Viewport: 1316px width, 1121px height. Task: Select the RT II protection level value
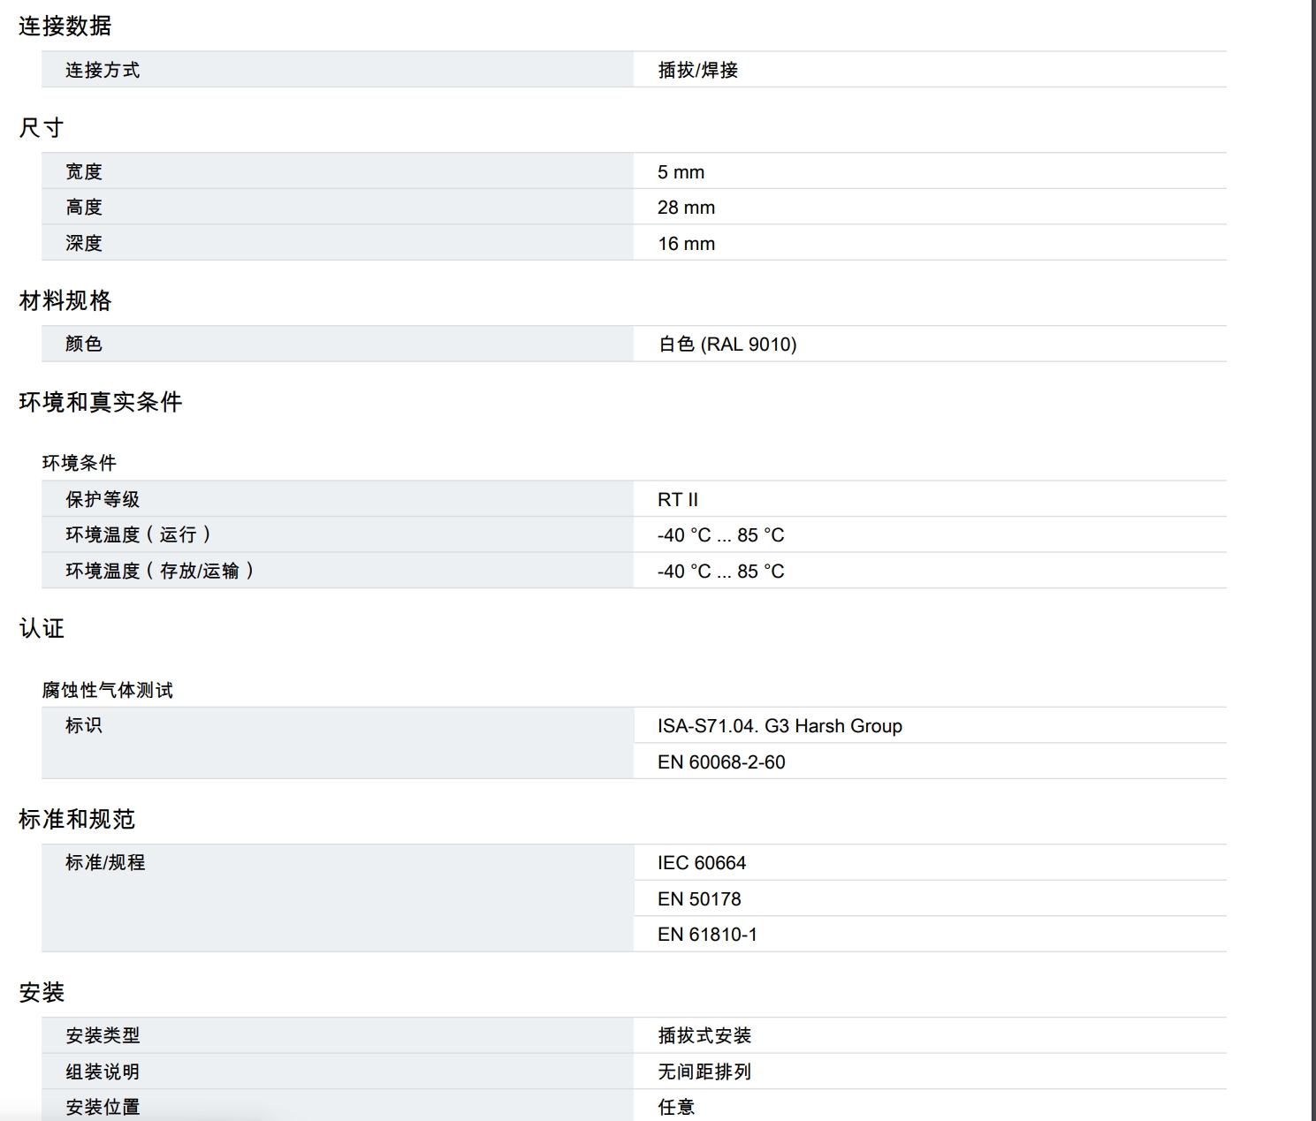677,500
